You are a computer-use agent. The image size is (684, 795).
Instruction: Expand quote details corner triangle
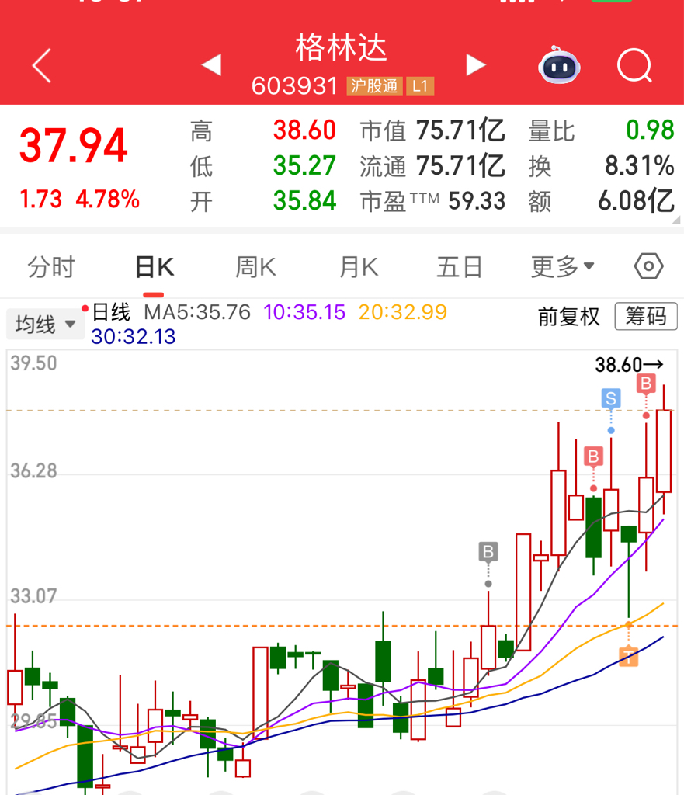coord(676,220)
